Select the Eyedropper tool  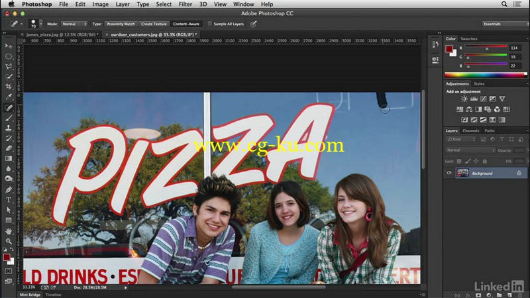9,97
